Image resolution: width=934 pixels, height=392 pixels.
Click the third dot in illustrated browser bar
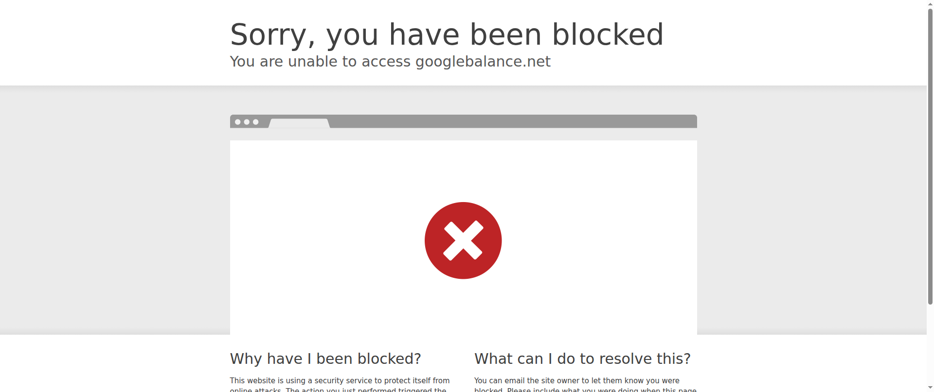[x=255, y=122]
